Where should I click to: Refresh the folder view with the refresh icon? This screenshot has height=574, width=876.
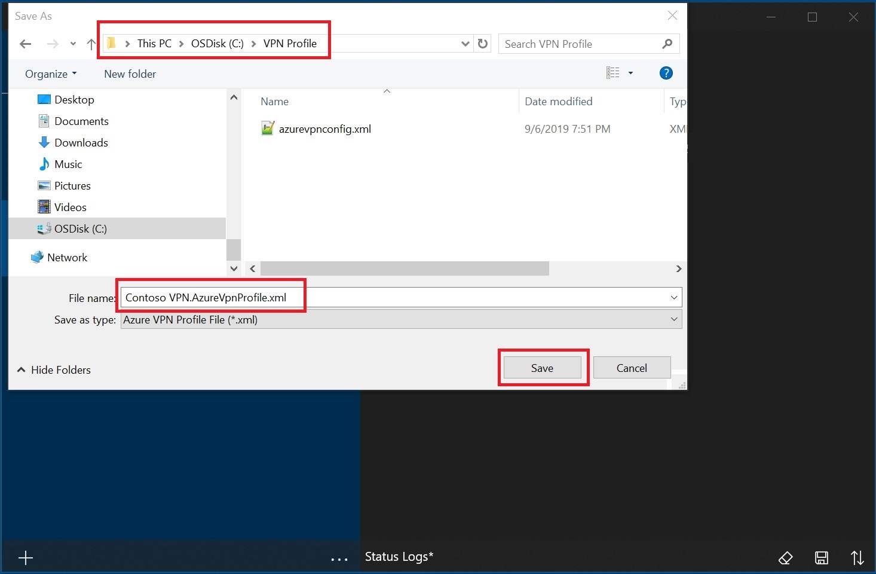(483, 44)
